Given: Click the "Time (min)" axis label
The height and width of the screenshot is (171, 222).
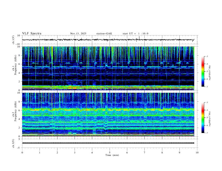Looking at the screenshot, I should point(112,155).
